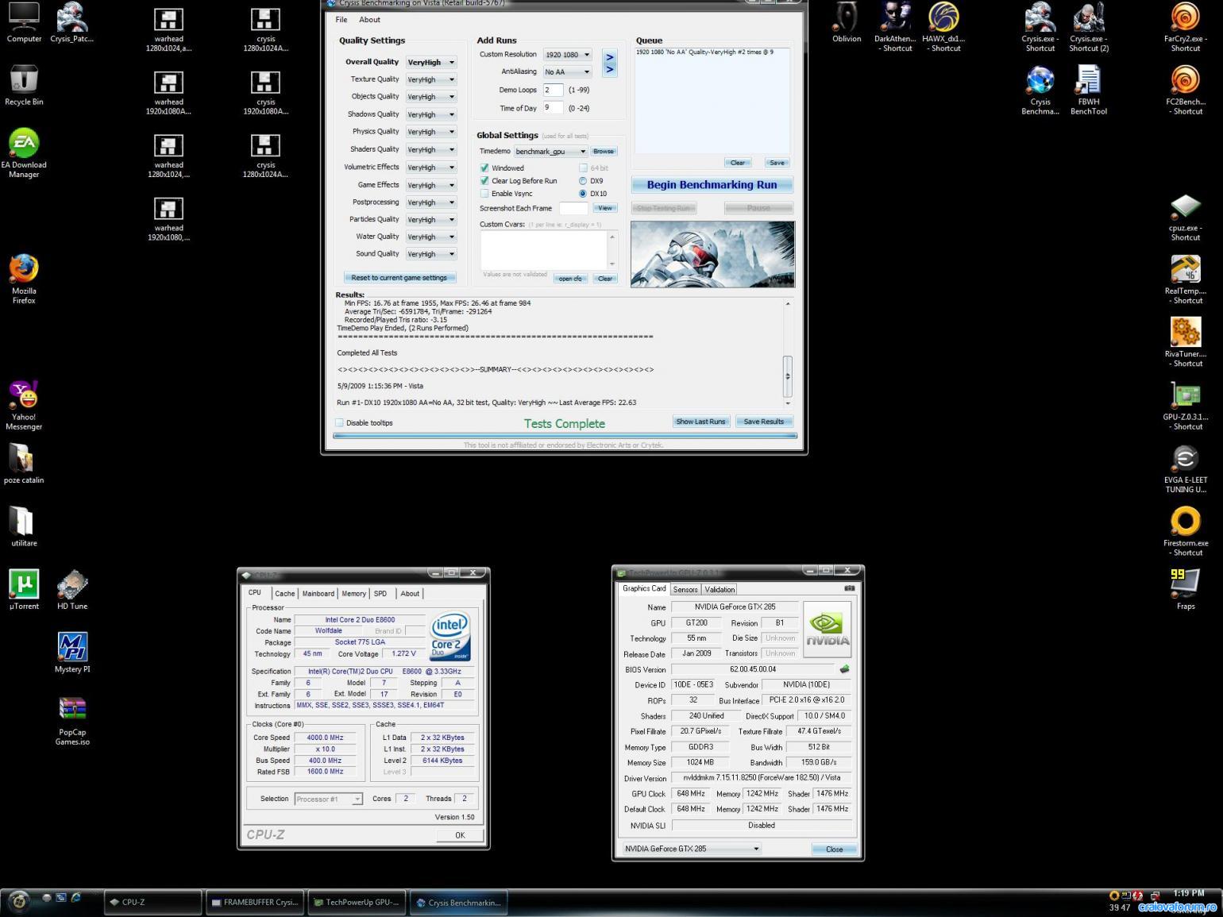Open EVGA E-LEET Tuning Utility icon
The height and width of the screenshot is (917, 1223).
pyautogui.click(x=1186, y=468)
